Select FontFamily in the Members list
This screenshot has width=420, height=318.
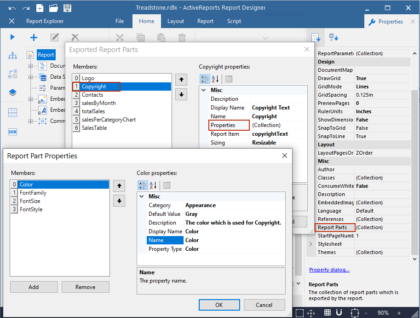60,193
